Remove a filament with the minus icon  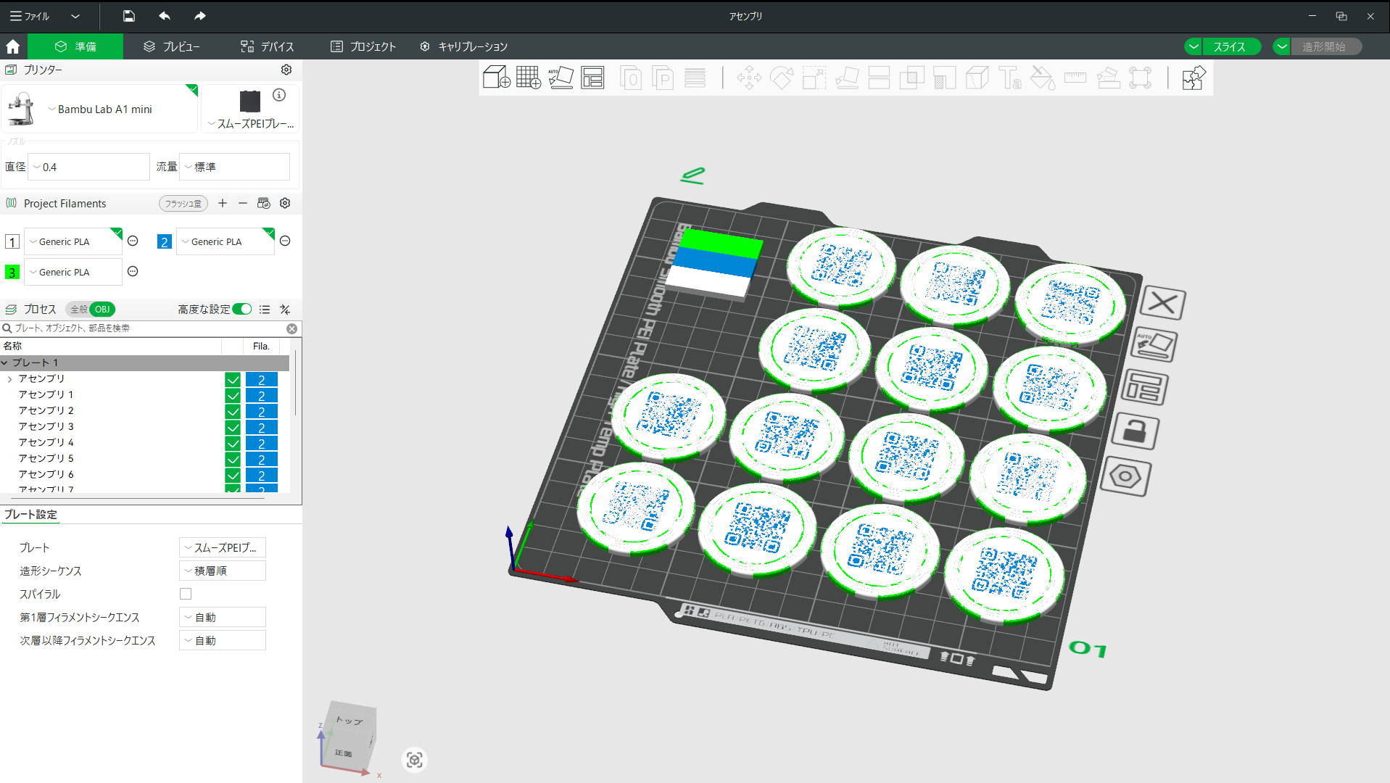pyautogui.click(x=243, y=203)
